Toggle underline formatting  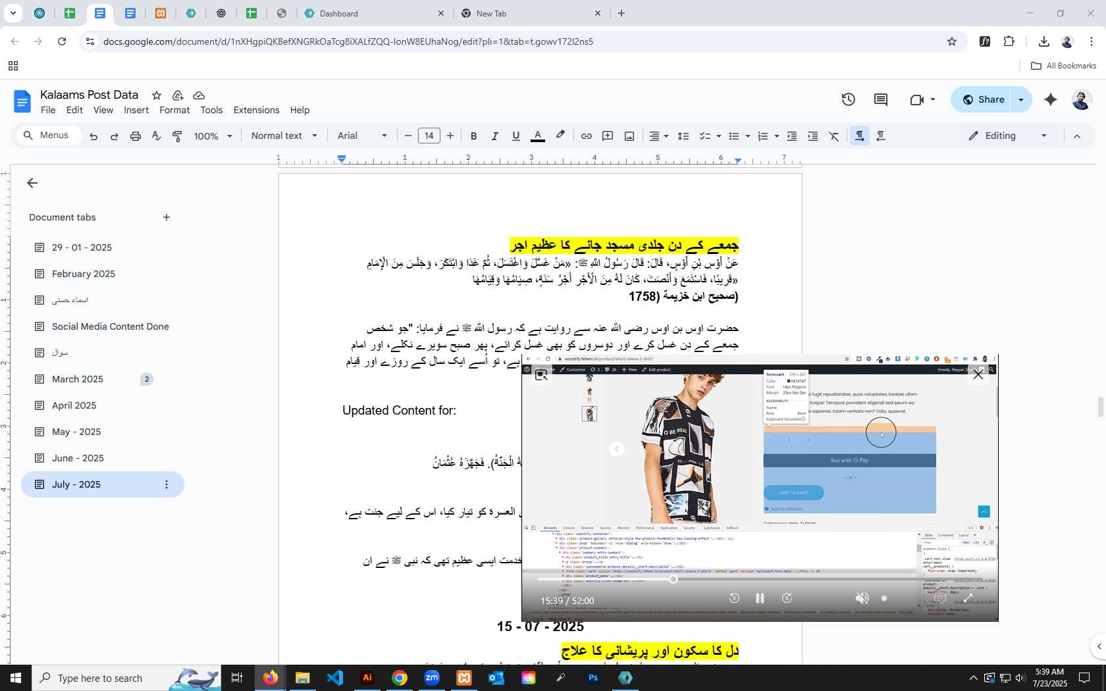(516, 136)
